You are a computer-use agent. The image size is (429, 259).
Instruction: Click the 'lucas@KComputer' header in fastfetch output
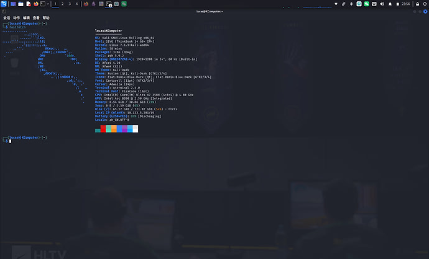point(108,30)
